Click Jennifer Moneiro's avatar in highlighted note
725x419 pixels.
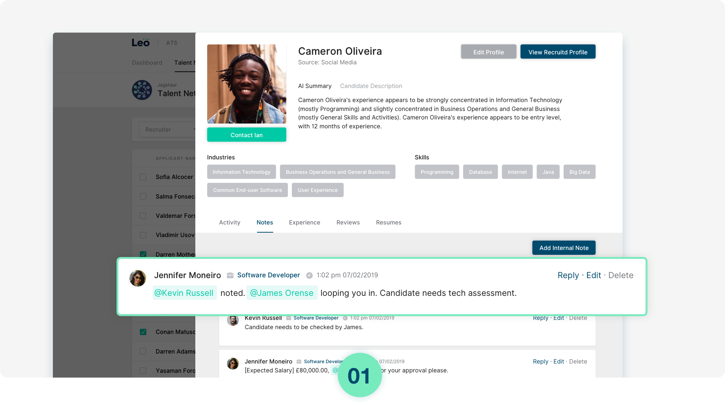138,278
